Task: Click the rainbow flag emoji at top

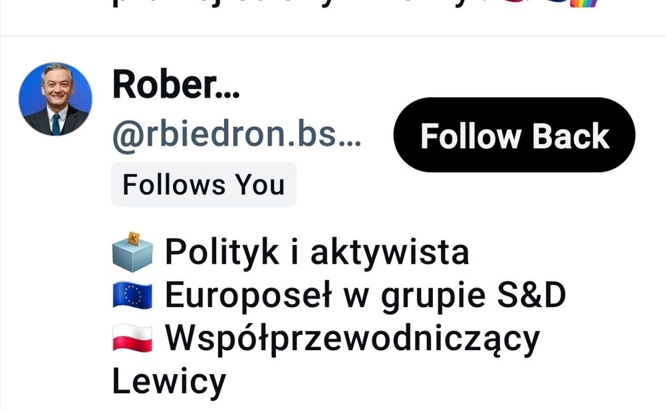Action: 584,4
